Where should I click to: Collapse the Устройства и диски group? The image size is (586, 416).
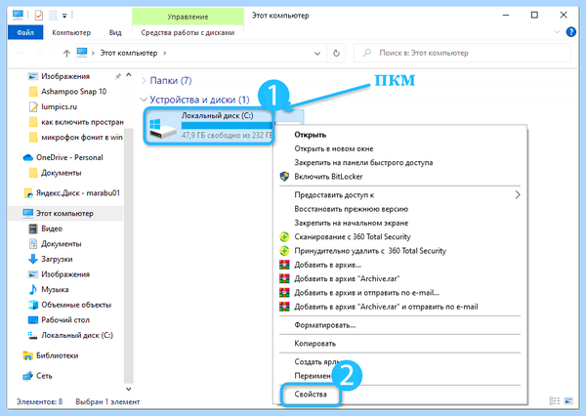144,100
